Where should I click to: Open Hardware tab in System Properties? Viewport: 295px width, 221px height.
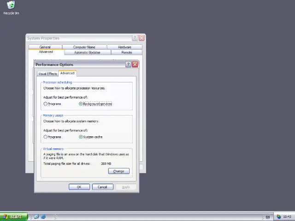coord(124,47)
